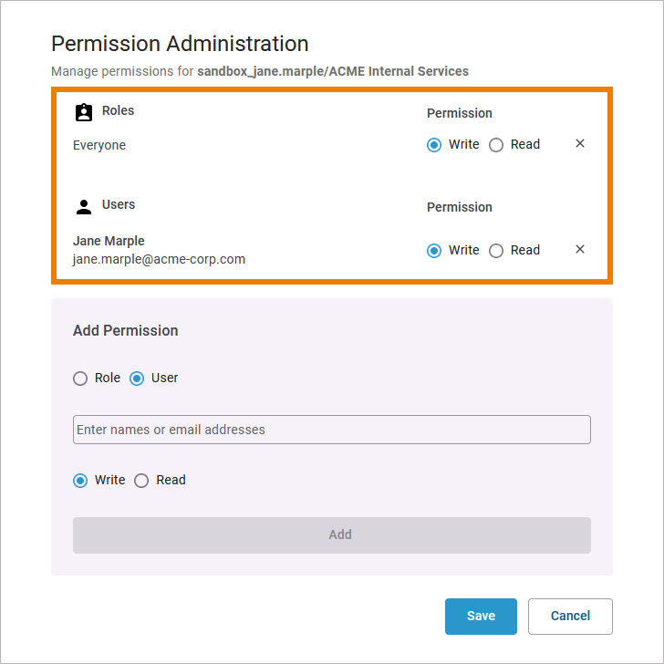Click the sandbox_jane.marple/ACME Internal Services path
Image resolution: width=664 pixels, height=664 pixels.
click(x=333, y=71)
